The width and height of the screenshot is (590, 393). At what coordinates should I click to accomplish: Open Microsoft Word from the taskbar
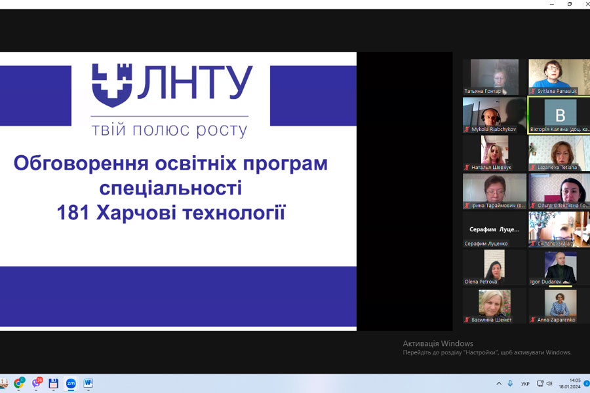(88, 383)
